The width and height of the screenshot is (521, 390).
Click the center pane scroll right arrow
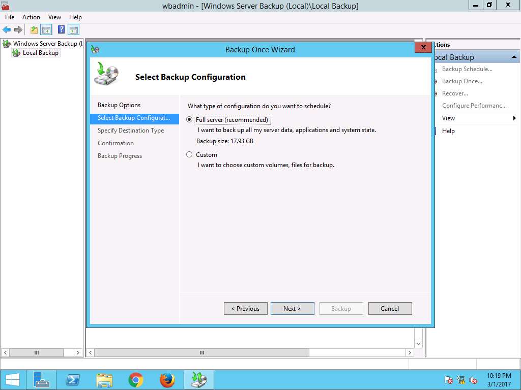(410, 352)
